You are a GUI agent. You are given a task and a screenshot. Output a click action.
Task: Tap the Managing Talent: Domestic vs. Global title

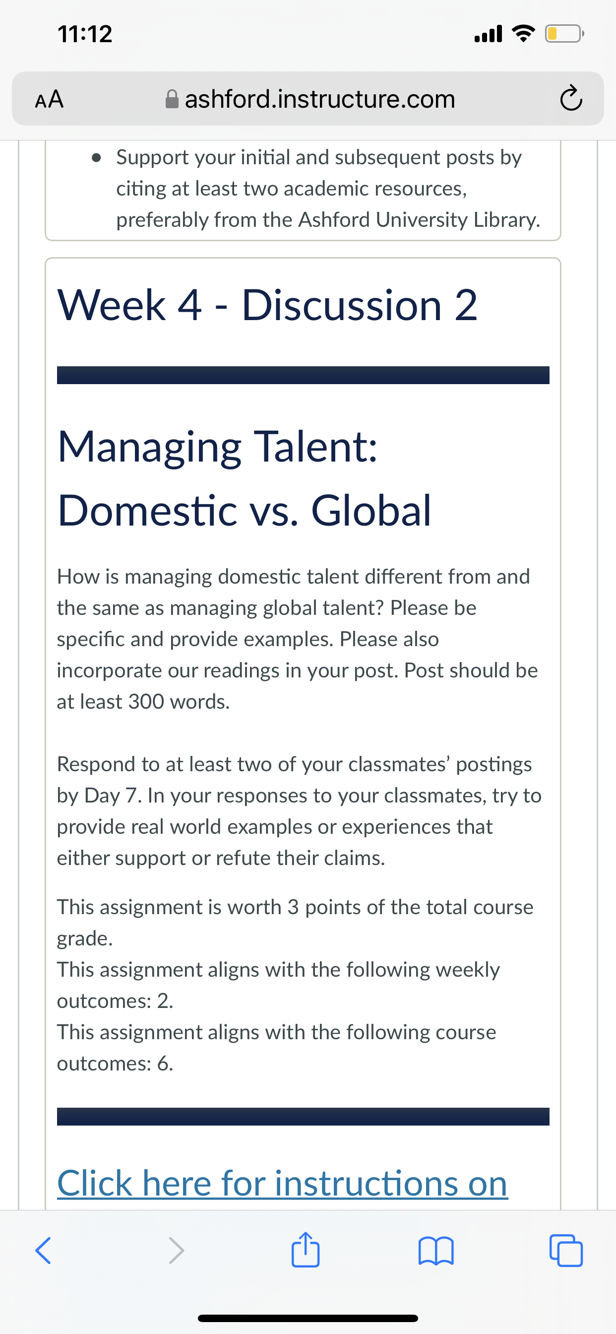pos(245,478)
